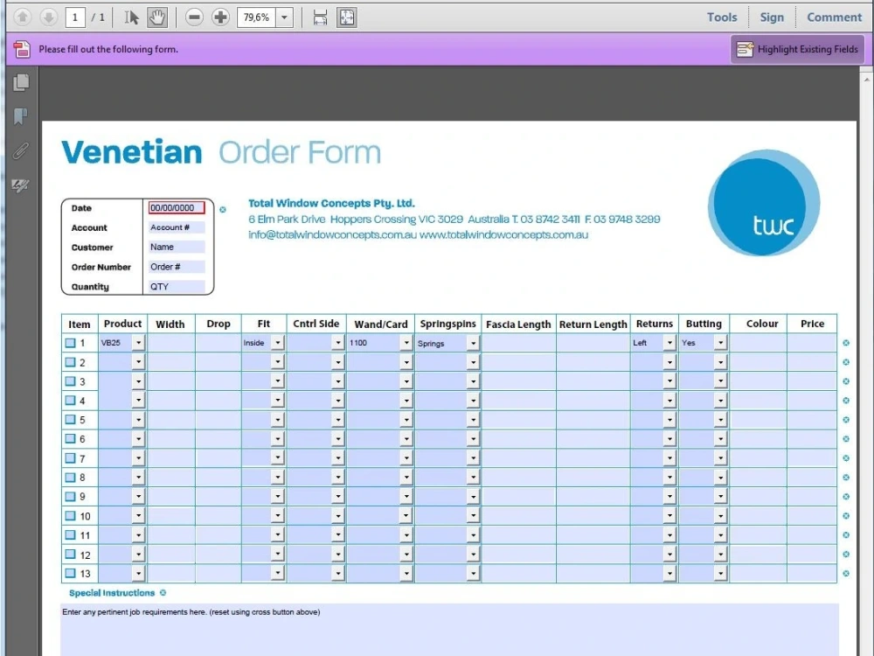Viewport: 874px width, 656px height.
Task: Tick the item 10 checkbox
Action: coord(70,515)
